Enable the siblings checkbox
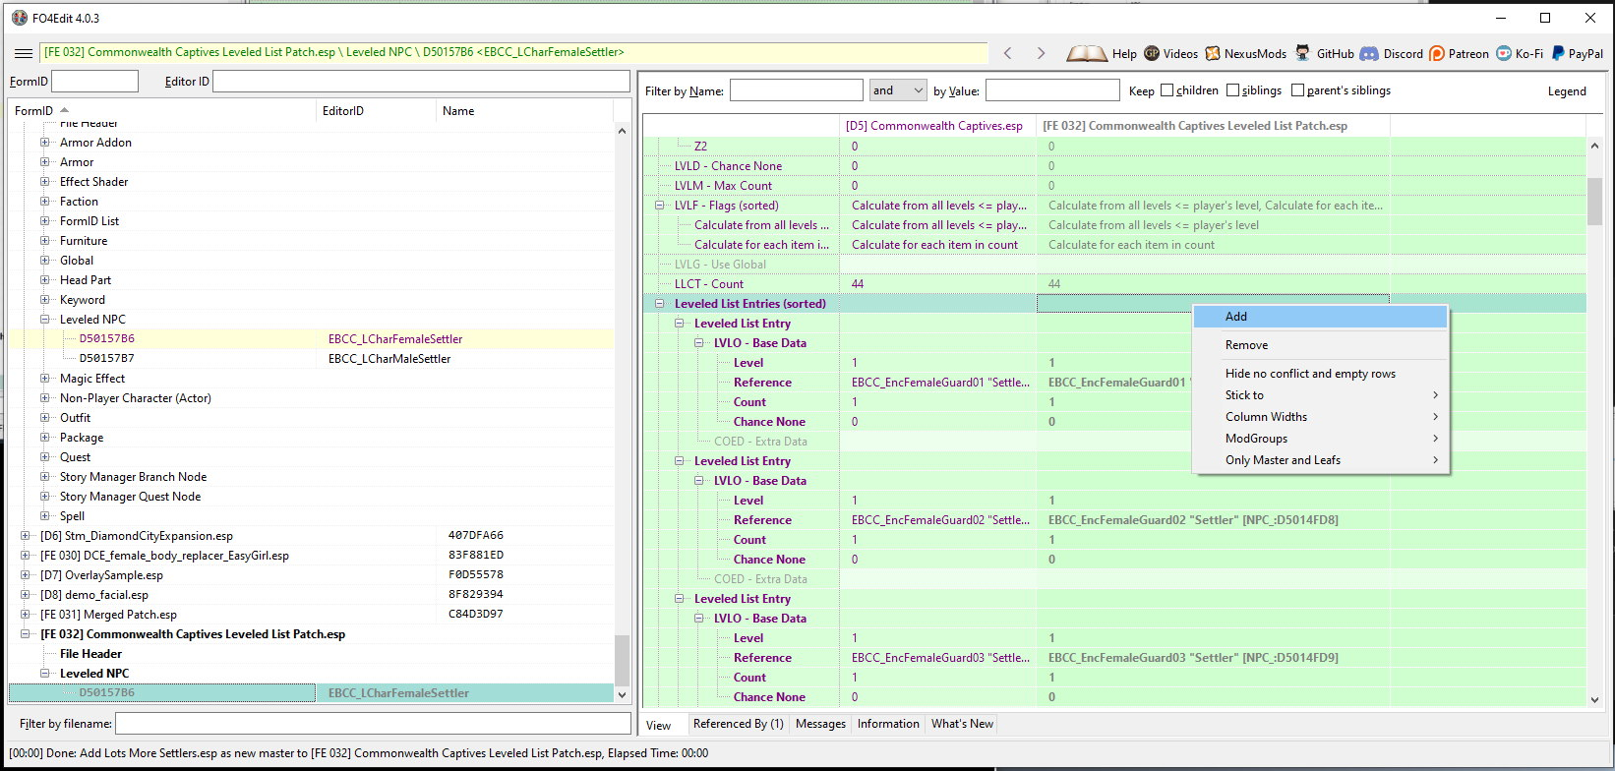This screenshot has width=1615, height=771. 1232,90
